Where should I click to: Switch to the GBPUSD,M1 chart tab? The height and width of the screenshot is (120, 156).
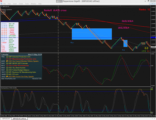point(6,118)
